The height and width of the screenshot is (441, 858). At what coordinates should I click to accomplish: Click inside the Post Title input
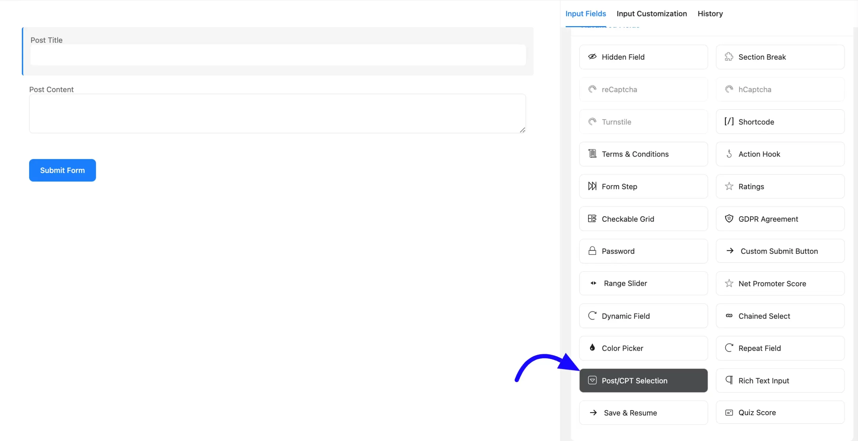pyautogui.click(x=278, y=55)
